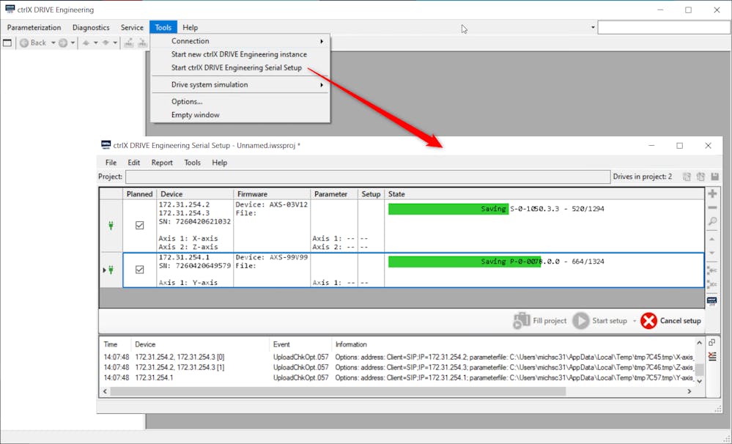The height and width of the screenshot is (444, 732).
Task: Click the save project floppy disk icon
Action: 714,177
